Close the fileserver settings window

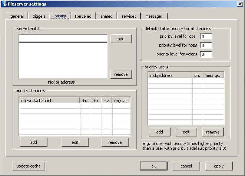(240, 4)
